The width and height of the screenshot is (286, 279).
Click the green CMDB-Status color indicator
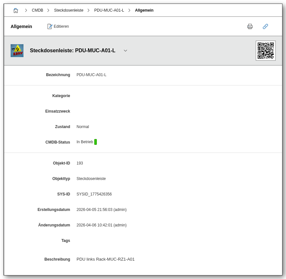click(96, 142)
